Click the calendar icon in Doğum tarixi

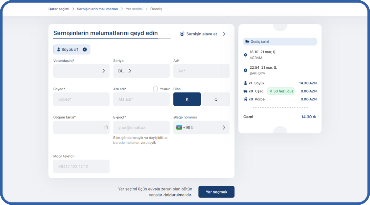point(106,128)
